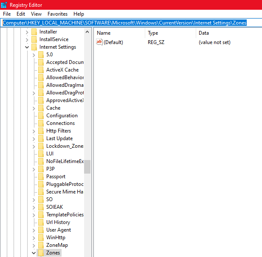Click the ActiveX Cache folder icon
The height and width of the screenshot is (257, 262).
pyautogui.click(x=41, y=70)
